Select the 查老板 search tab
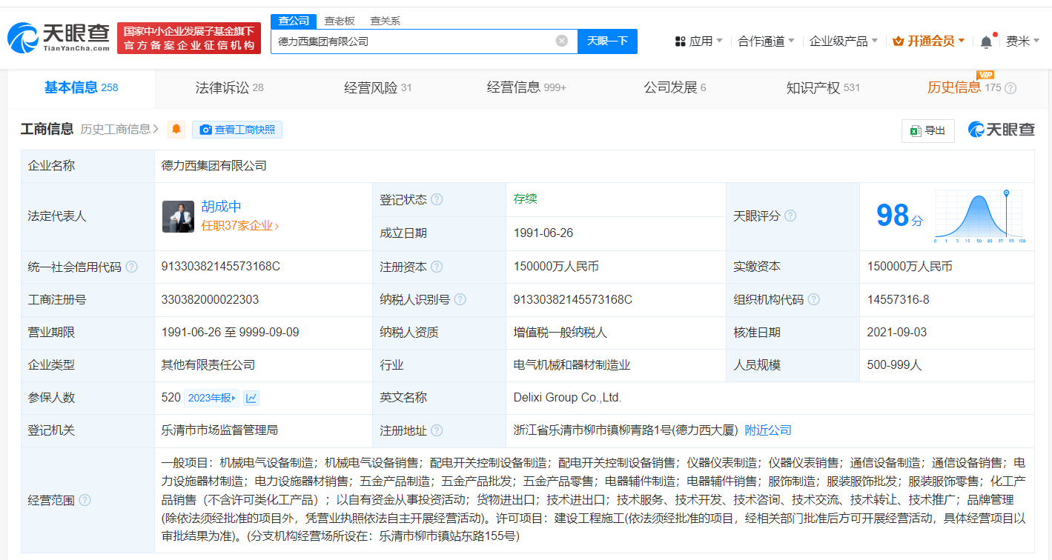The height and width of the screenshot is (560, 1052). pyautogui.click(x=340, y=21)
